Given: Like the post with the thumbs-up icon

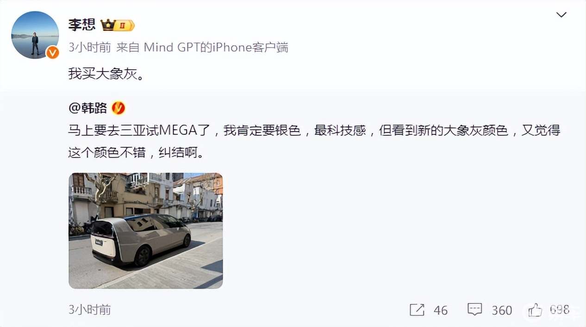Looking at the screenshot, I should [x=535, y=309].
